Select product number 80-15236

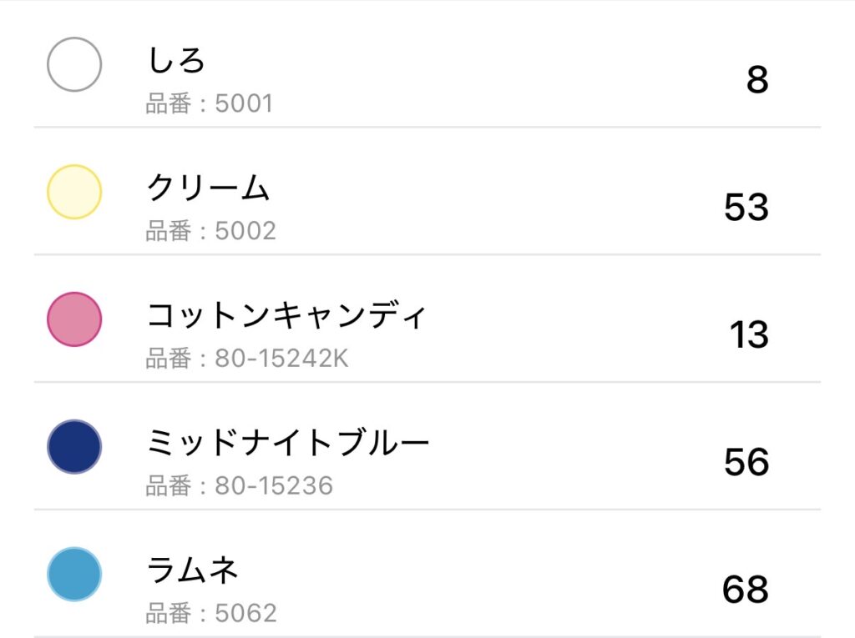[x=240, y=485]
